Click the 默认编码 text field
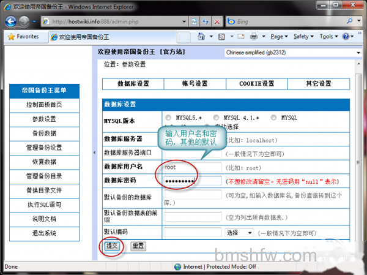The width and height of the screenshot is (367, 275). (x=193, y=233)
